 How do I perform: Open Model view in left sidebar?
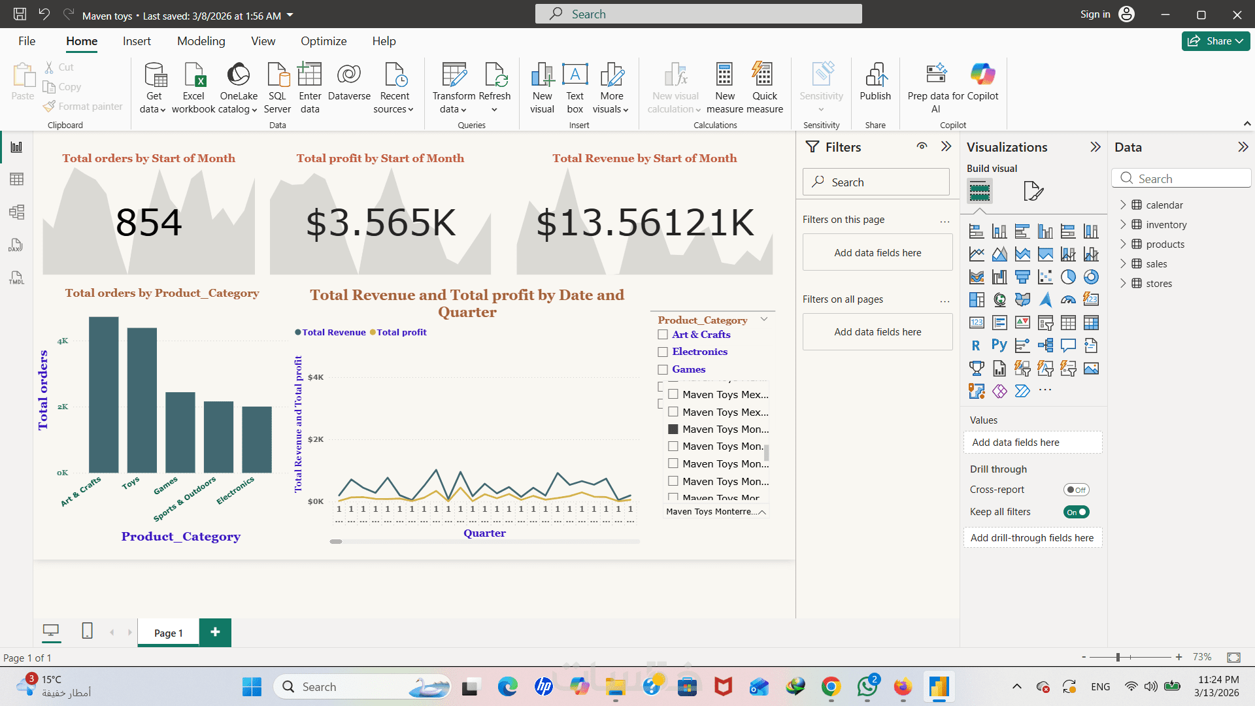click(16, 212)
